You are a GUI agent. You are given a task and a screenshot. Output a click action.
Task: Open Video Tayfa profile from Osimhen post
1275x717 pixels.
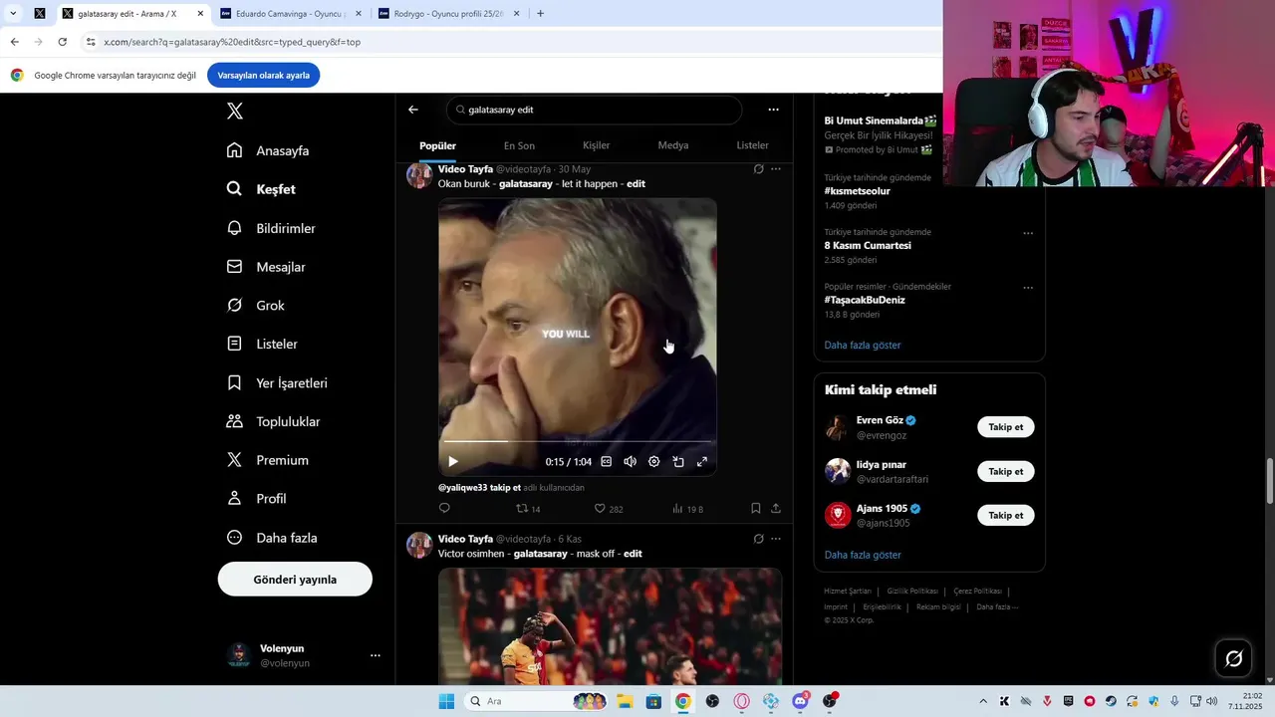click(x=465, y=539)
